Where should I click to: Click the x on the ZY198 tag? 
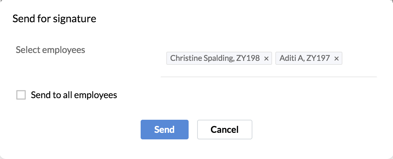point(266,59)
